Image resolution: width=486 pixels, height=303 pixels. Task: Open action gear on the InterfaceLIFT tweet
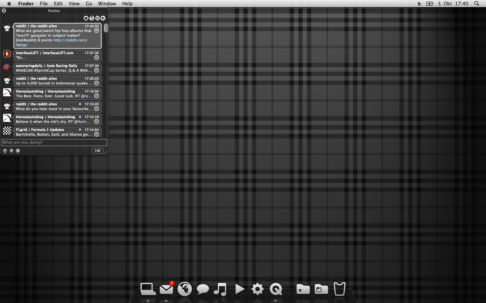click(x=97, y=58)
